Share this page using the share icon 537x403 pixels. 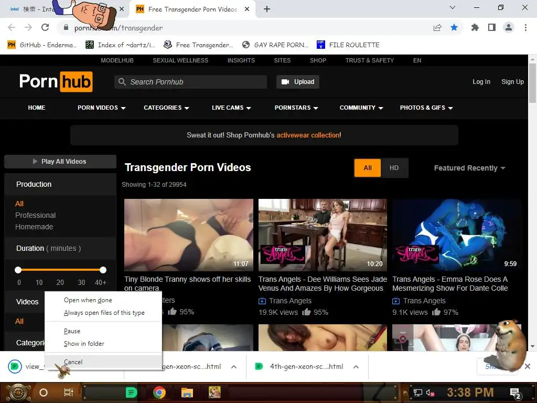click(437, 27)
